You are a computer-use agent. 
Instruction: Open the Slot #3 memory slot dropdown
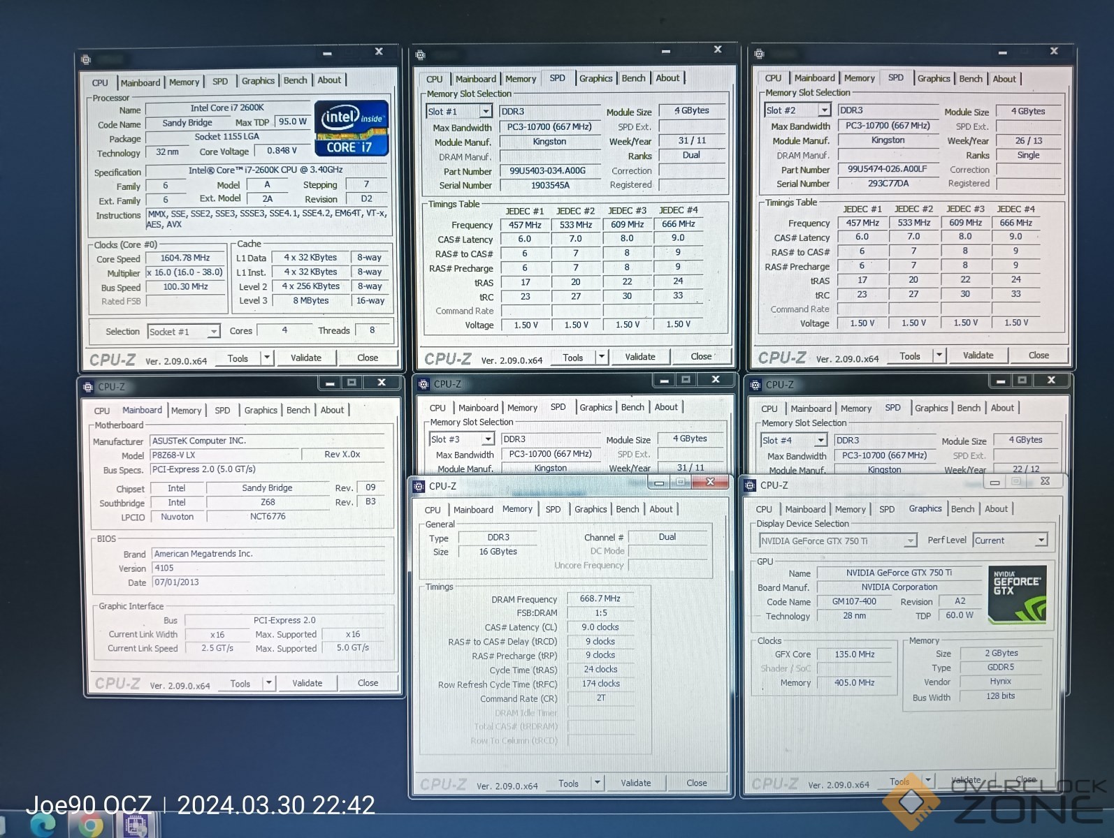click(x=489, y=439)
